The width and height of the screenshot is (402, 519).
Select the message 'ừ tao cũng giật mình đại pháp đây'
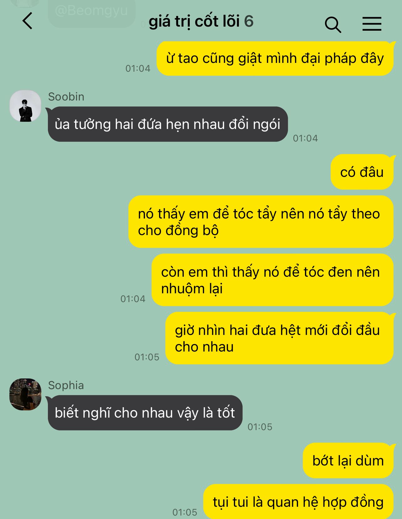click(275, 59)
